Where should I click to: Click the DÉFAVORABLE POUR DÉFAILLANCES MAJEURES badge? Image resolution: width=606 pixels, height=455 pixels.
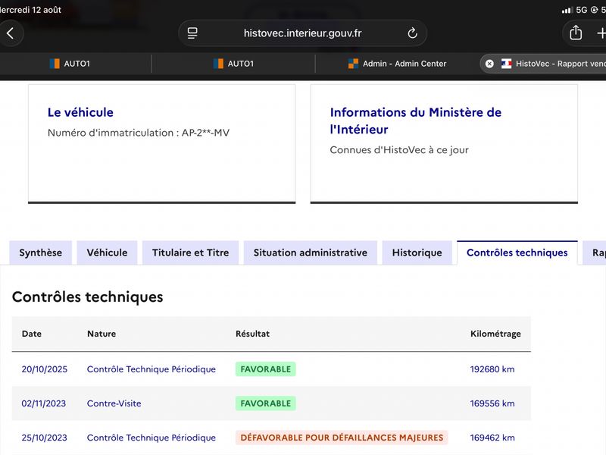point(342,438)
